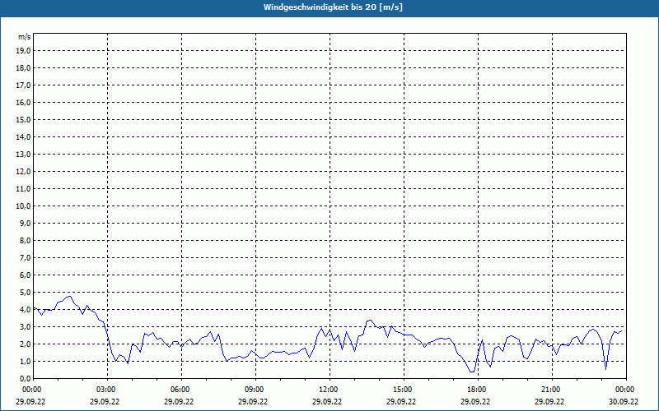Select the '29.09.22' date beneath 06:00
659x411 pixels.
179,401
